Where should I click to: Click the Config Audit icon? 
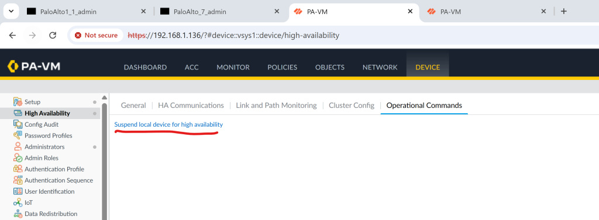[18, 124]
